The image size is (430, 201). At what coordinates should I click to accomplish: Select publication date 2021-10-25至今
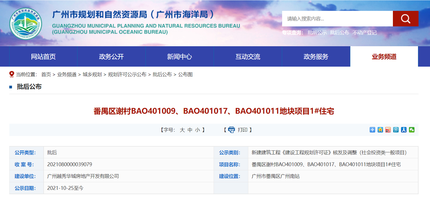point(65,188)
